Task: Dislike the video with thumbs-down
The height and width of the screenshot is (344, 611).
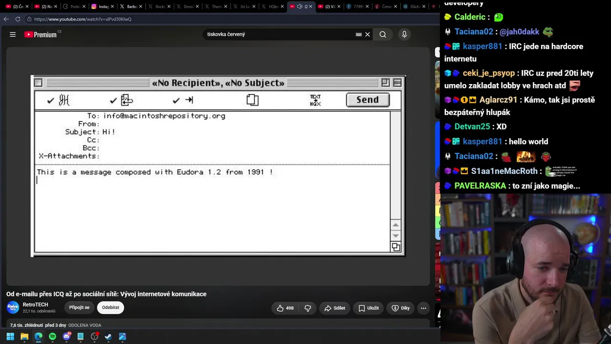Action: click(x=308, y=308)
